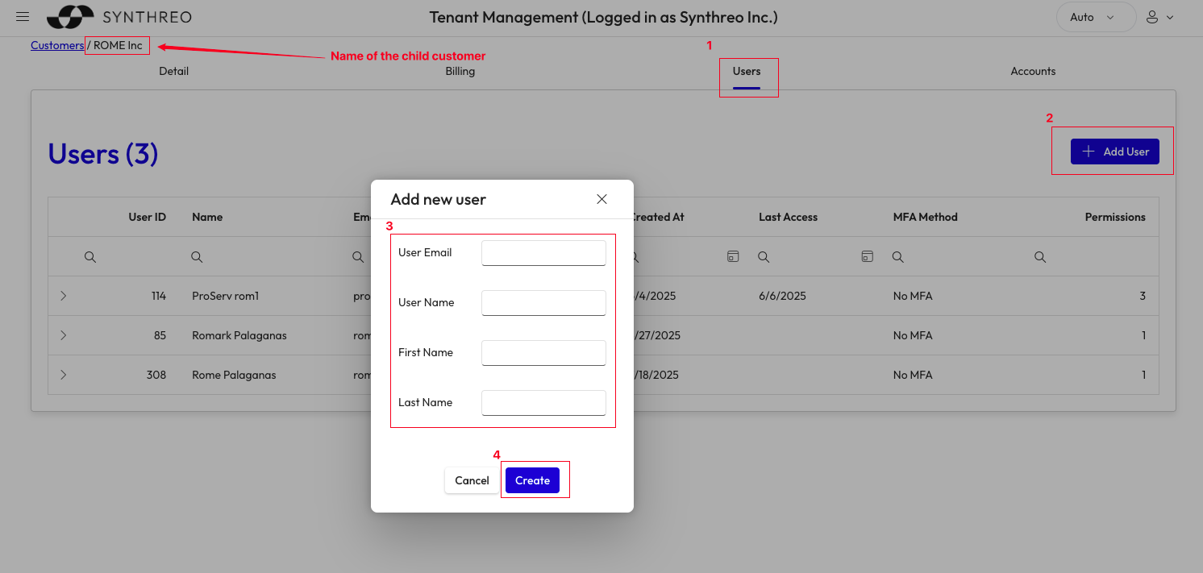The image size is (1203, 573).
Task: Close the Add new user dialog with X
Action: [601, 198]
